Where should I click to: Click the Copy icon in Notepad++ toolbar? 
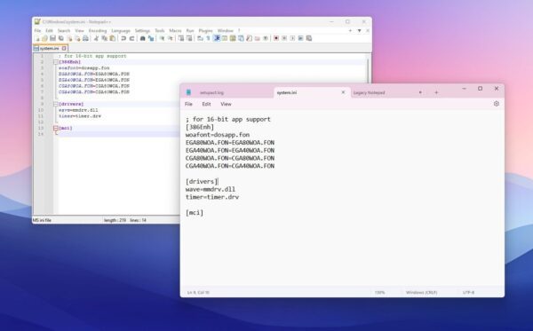coord(104,38)
